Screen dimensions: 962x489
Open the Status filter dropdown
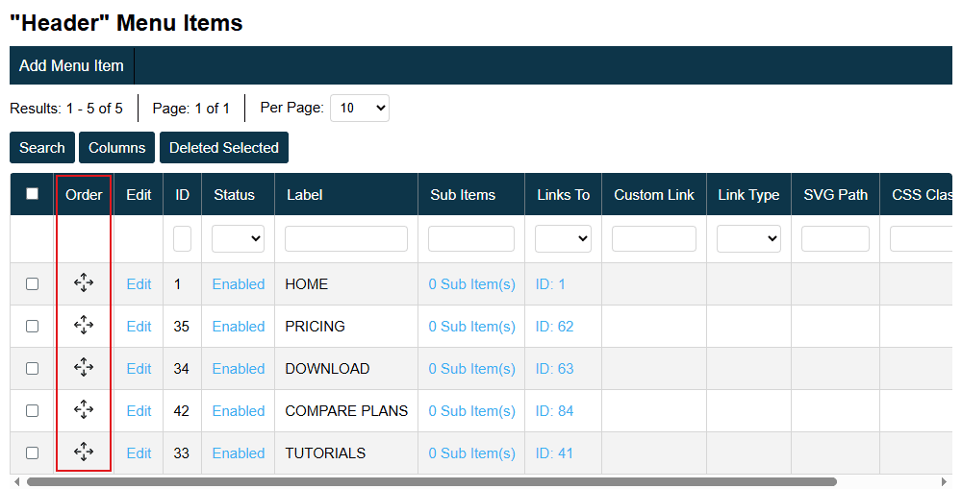238,239
